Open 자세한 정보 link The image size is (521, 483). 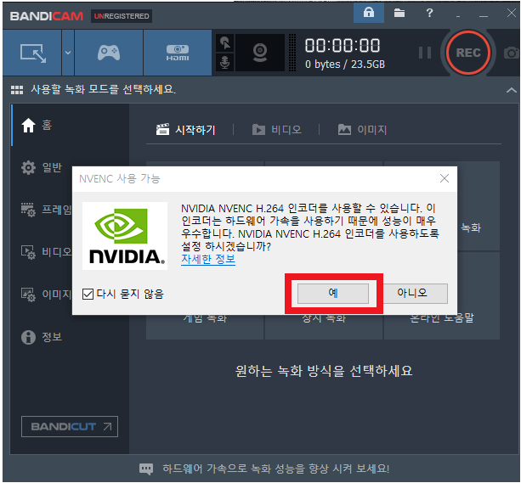coord(208,259)
